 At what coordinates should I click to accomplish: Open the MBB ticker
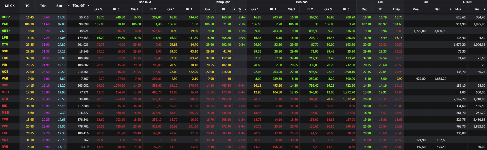pyautogui.click(x=5, y=113)
